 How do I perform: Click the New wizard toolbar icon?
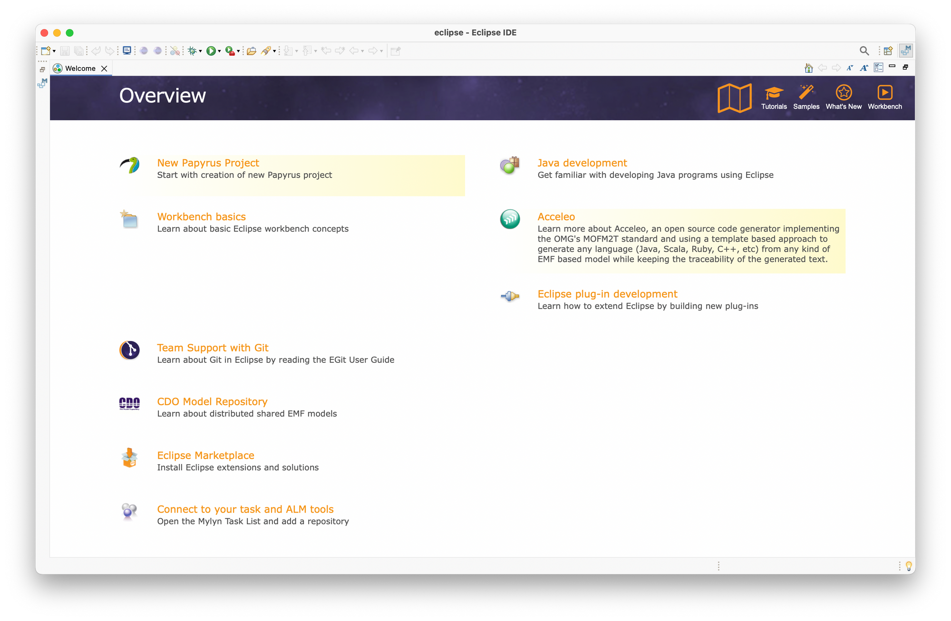46,51
